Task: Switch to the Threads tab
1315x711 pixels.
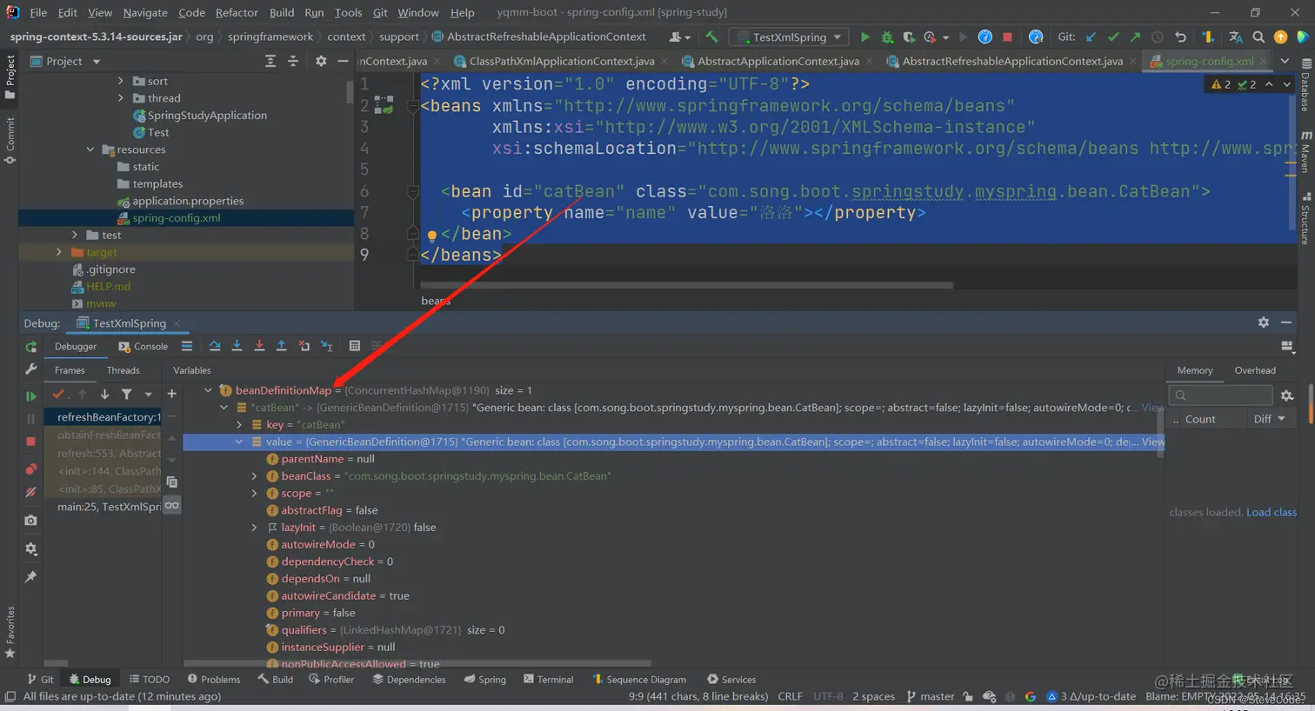Action: (x=123, y=370)
